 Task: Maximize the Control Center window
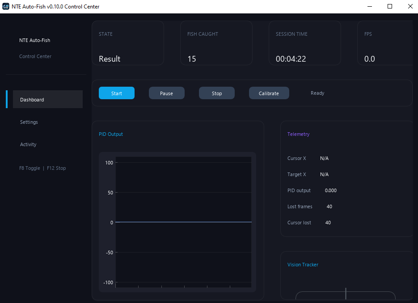tap(390, 6)
